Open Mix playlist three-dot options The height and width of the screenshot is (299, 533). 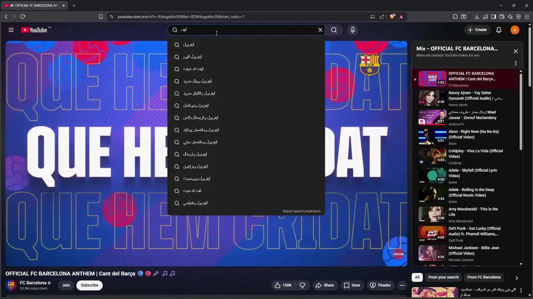coord(516,64)
